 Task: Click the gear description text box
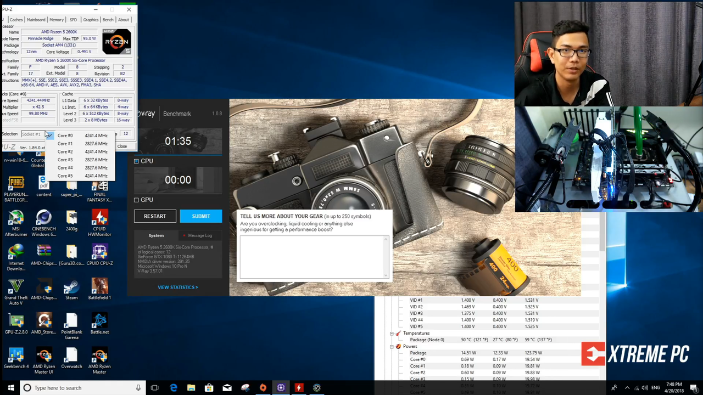314,257
